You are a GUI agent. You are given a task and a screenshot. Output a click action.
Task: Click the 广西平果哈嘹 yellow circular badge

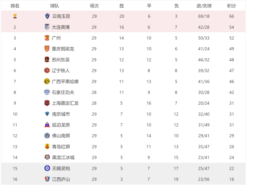tap(47, 81)
